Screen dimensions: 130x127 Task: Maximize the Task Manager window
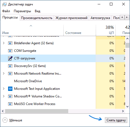[111, 4]
